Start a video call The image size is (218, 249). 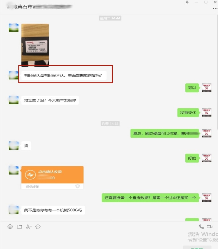coord(210,227)
